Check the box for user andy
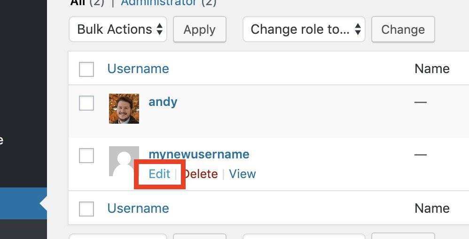 (86, 103)
